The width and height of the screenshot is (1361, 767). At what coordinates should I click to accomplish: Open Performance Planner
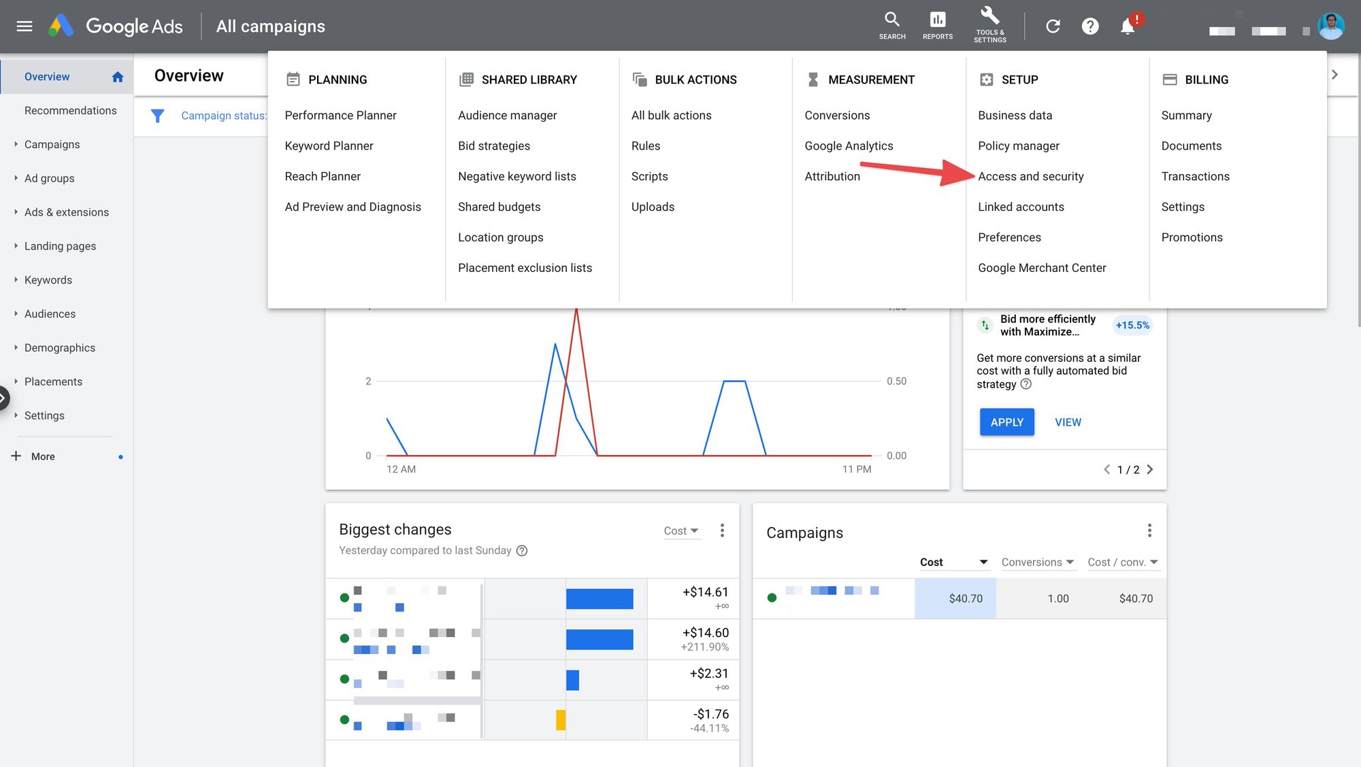(340, 116)
